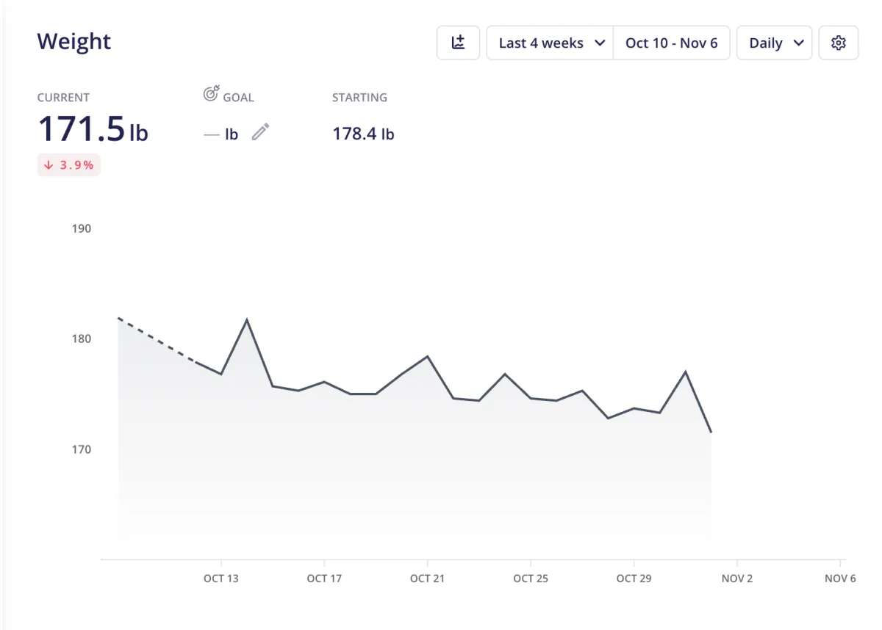Click the OCT 13 x-axis label
The height and width of the screenshot is (630, 882).
[x=221, y=579]
